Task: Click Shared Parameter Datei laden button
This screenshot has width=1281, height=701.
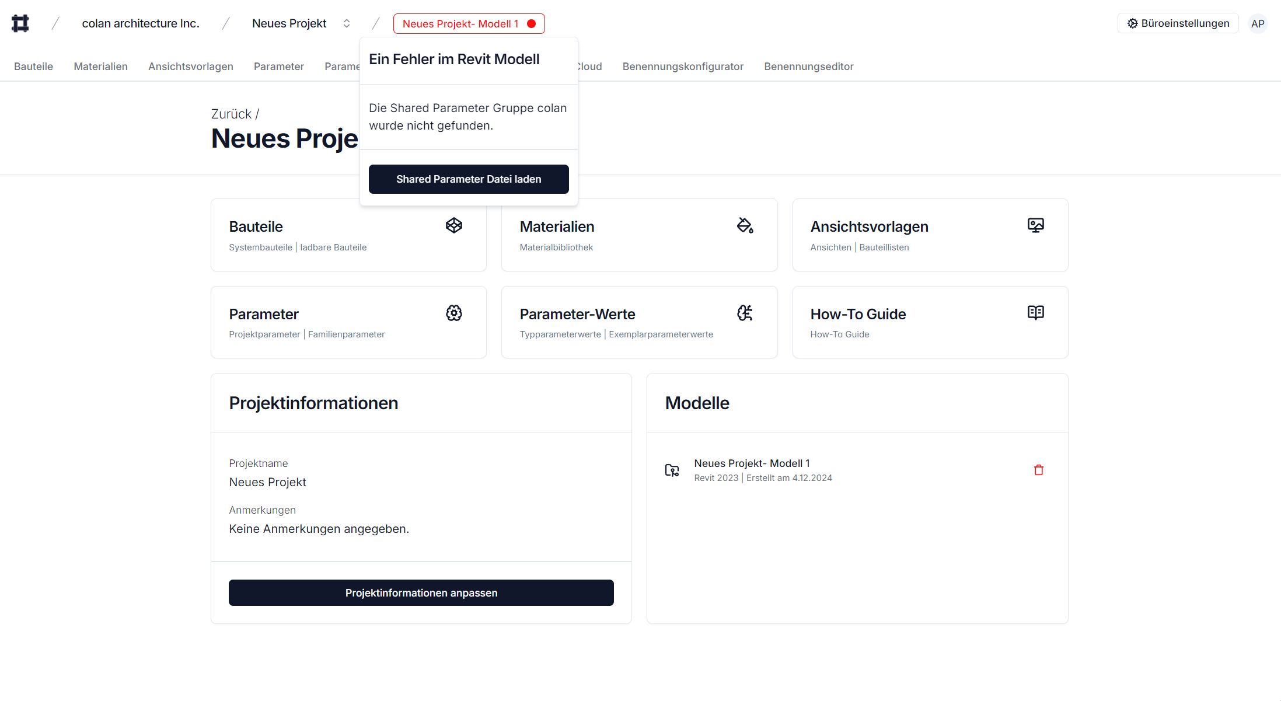Action: (x=469, y=179)
